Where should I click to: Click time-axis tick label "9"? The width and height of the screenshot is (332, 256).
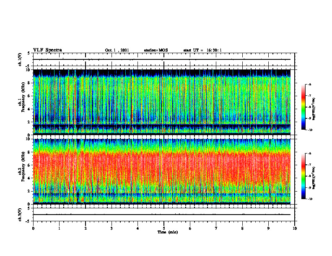268,228
